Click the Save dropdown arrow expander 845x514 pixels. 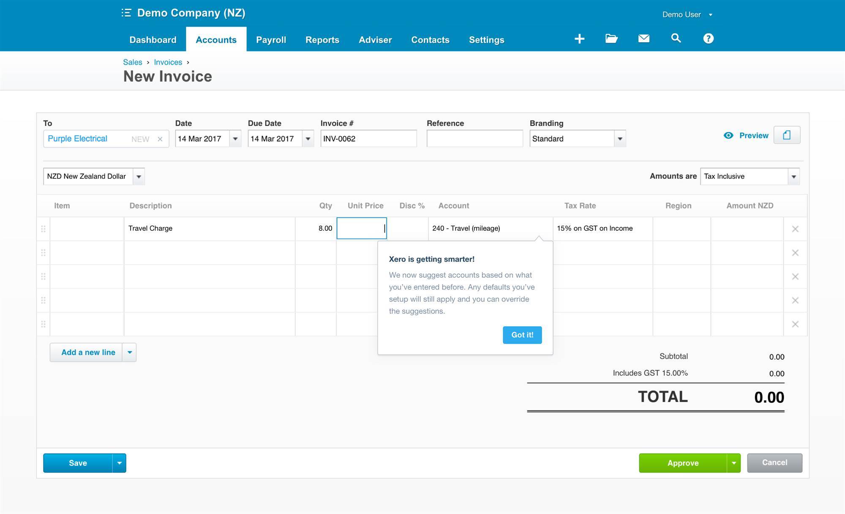[x=120, y=463]
